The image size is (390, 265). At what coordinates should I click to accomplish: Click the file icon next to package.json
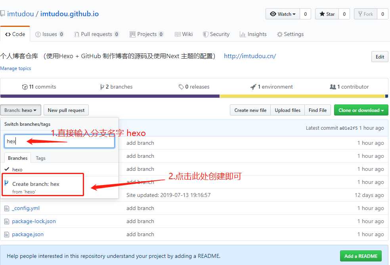7,235
